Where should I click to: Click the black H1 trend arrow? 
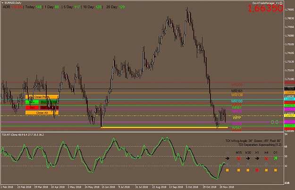257,158
